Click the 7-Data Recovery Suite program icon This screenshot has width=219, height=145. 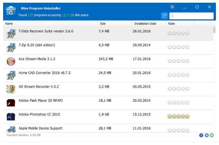click(11, 34)
